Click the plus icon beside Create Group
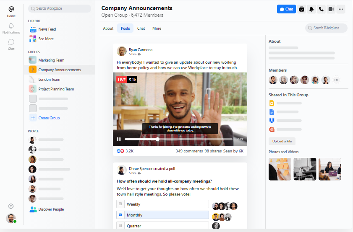The image size is (353, 232). pyautogui.click(x=33, y=118)
